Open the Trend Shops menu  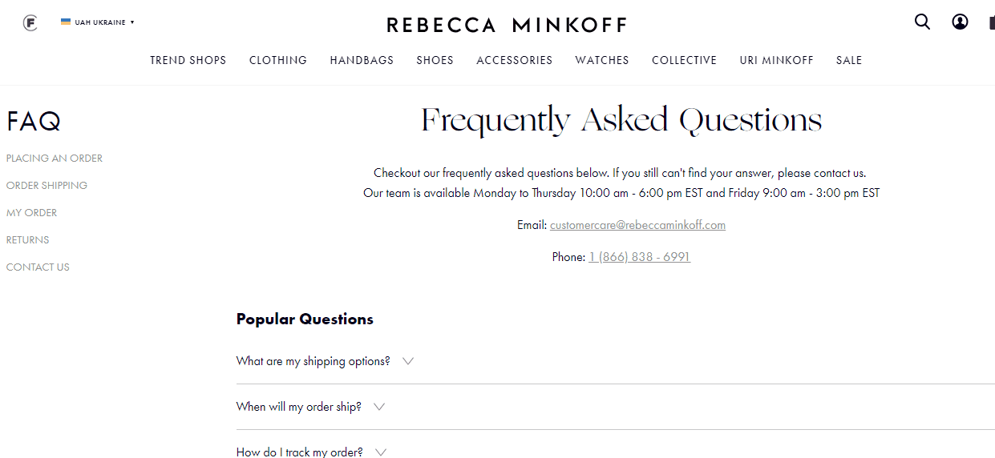tap(188, 60)
